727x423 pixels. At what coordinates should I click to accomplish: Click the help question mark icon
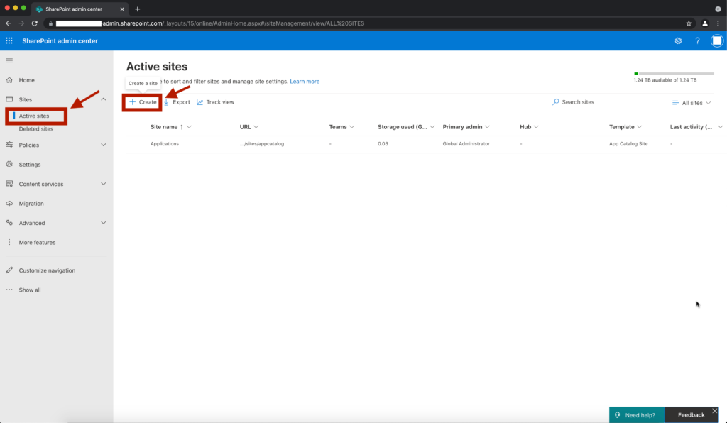697,40
